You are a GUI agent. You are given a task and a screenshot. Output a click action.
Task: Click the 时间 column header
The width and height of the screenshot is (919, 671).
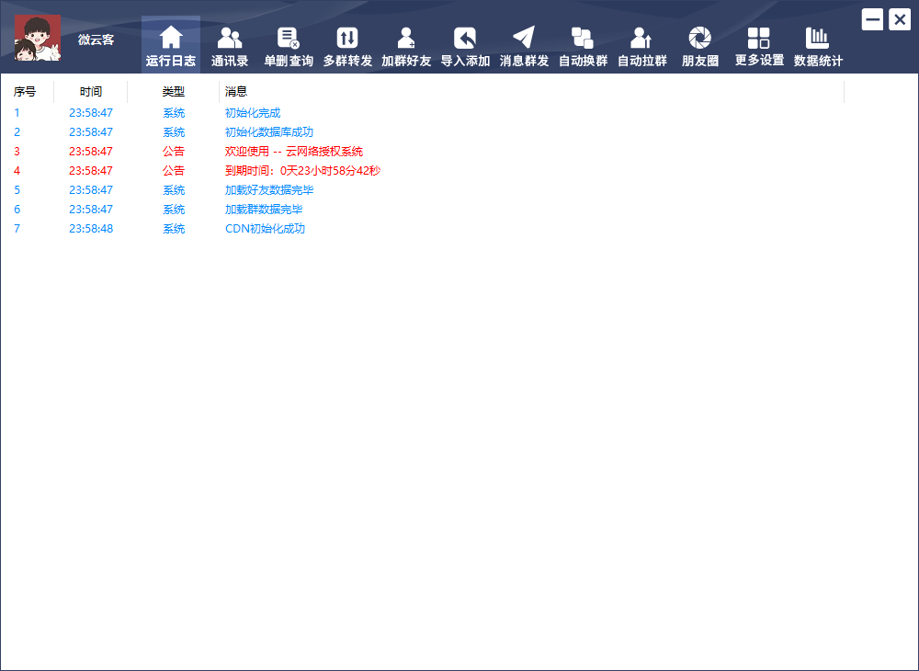pyautogui.click(x=91, y=92)
